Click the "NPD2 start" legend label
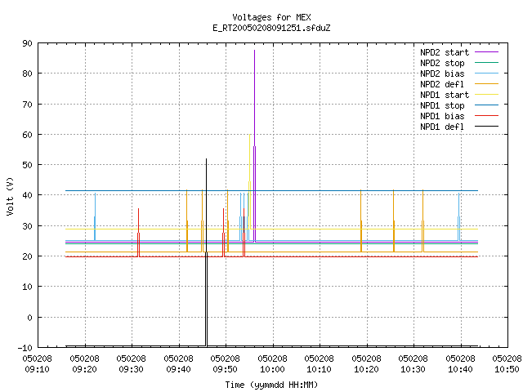 click(445, 52)
